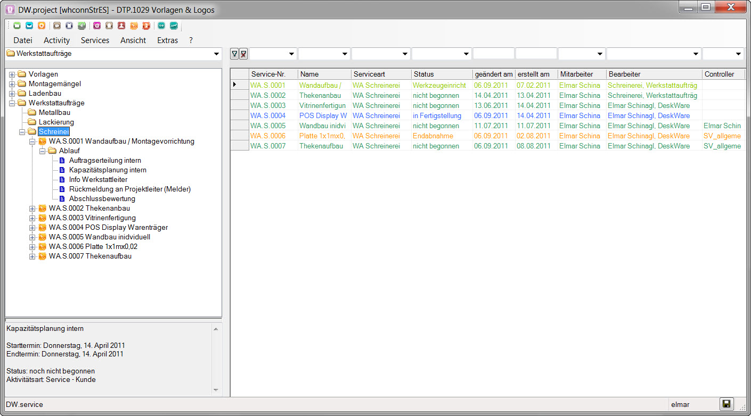Click folder icon of Lackierung
The image size is (751, 416).
[x=32, y=122]
